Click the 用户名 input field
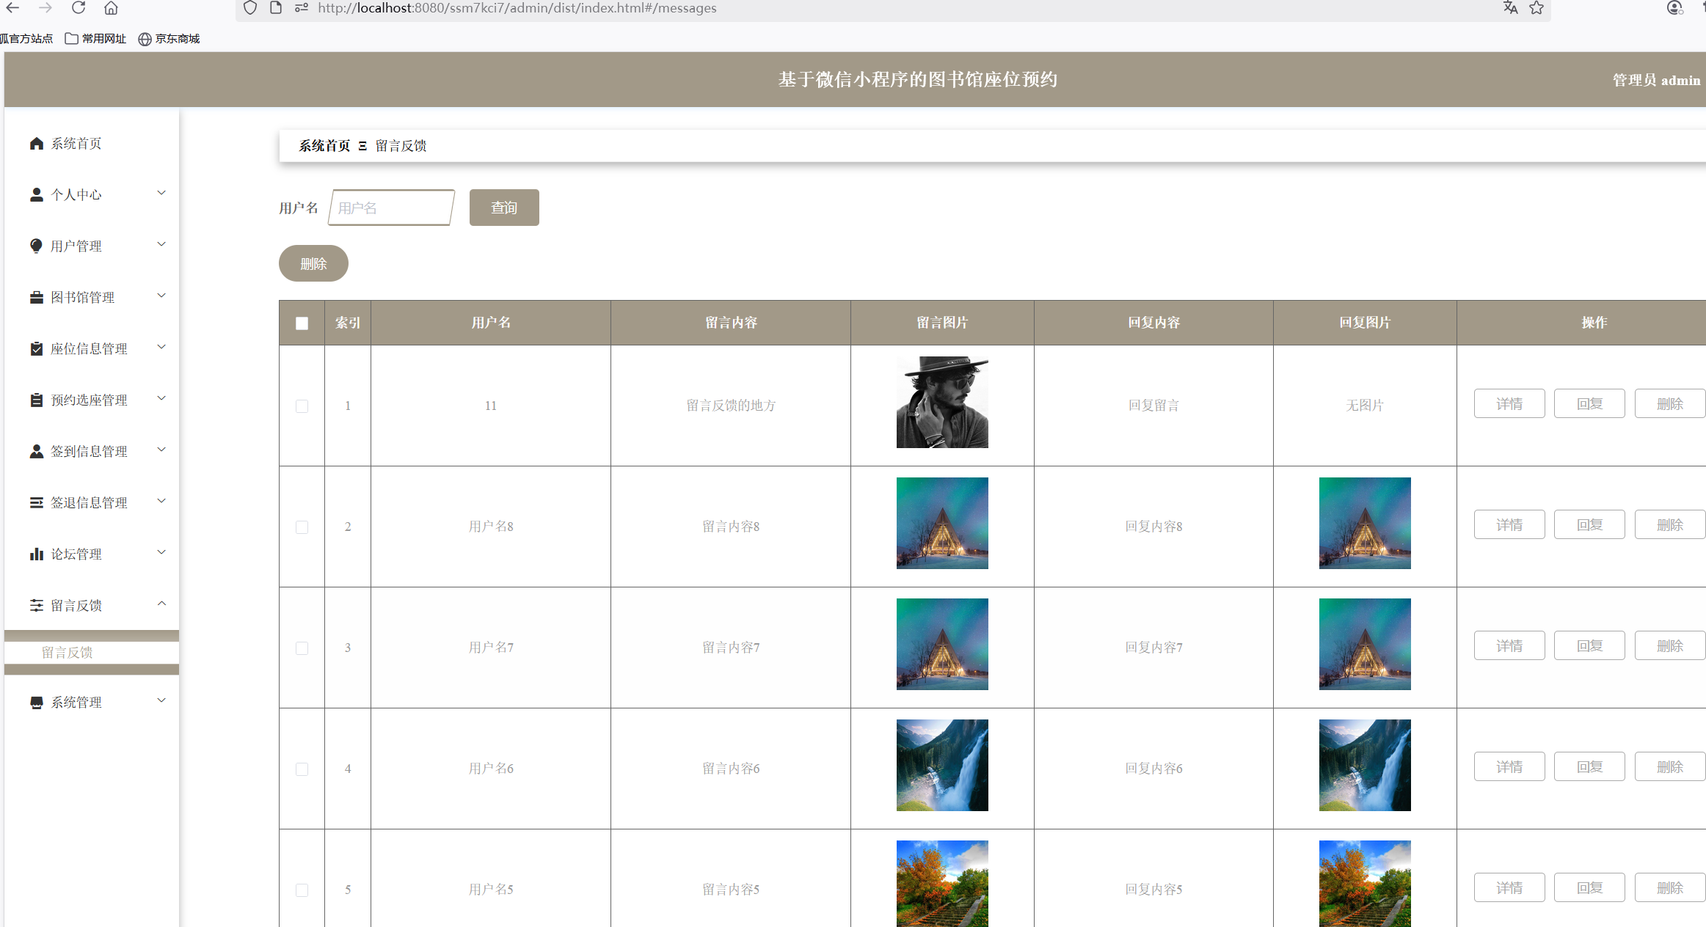 point(391,208)
